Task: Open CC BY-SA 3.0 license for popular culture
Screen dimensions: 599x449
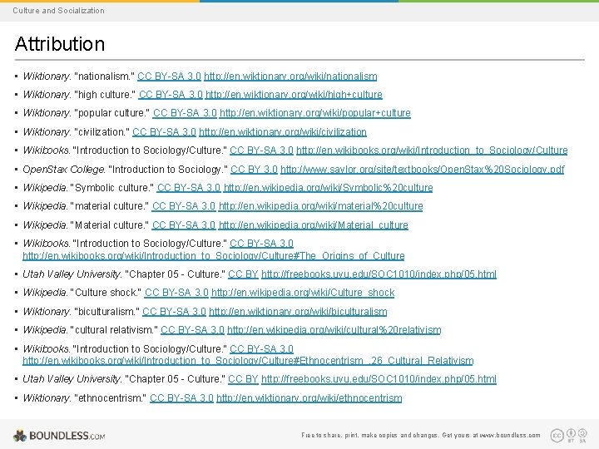Action: pos(185,113)
